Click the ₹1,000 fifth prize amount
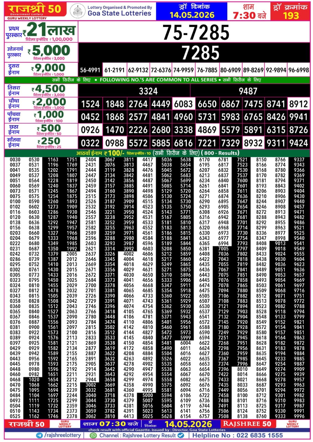Screen dimensions: 313x442 point(49,114)
